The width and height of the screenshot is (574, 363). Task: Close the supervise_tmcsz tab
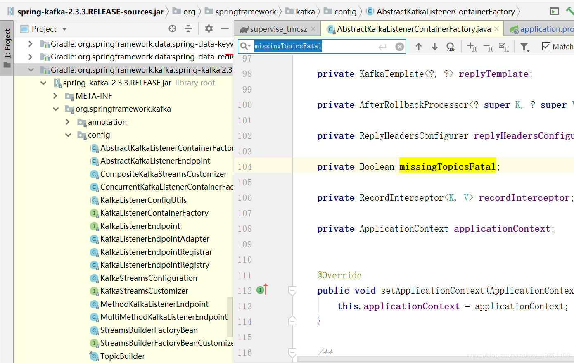click(x=313, y=29)
